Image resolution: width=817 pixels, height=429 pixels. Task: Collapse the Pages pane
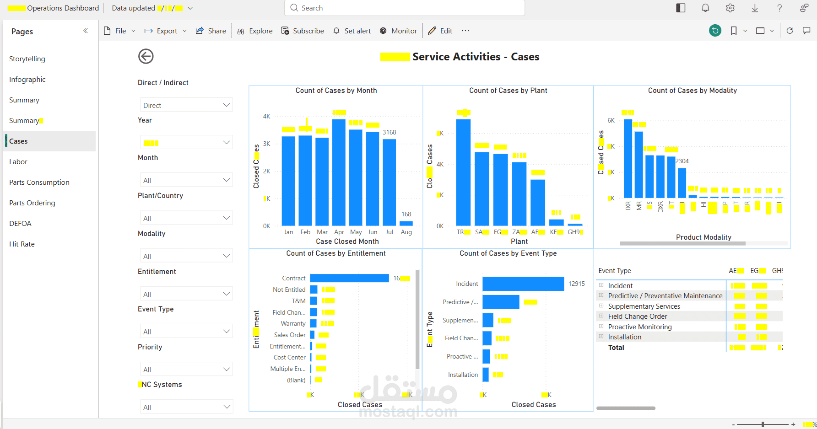coord(86,31)
